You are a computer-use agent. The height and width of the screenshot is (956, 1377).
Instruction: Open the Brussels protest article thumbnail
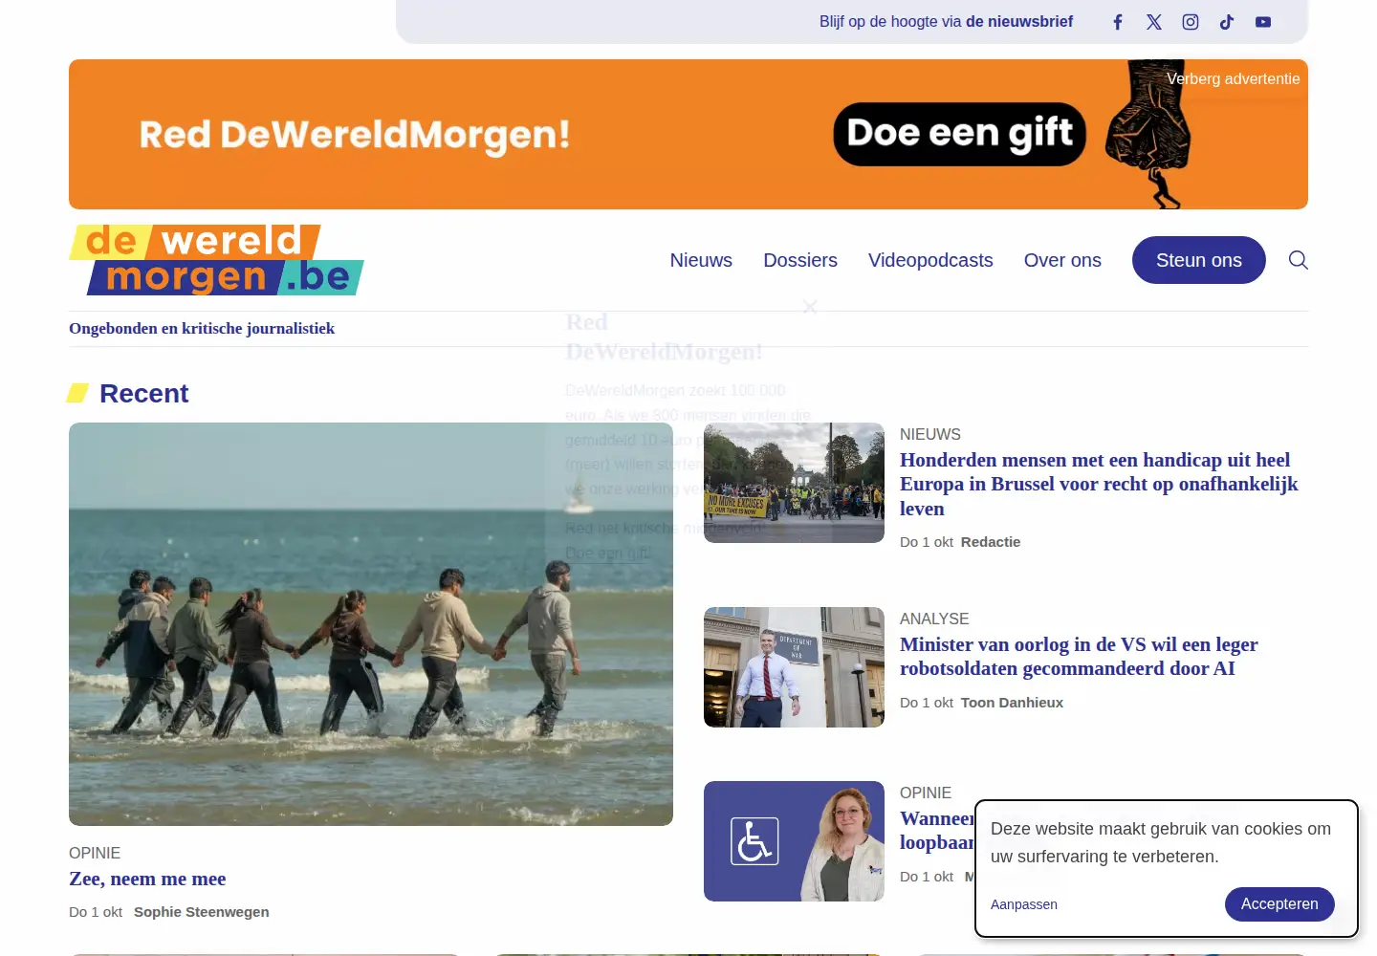794,483
